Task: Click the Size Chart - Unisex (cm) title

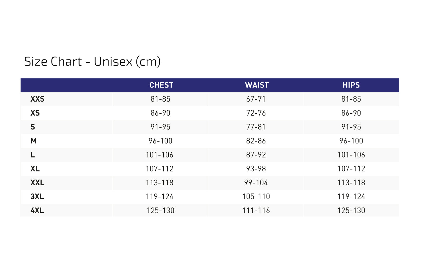Action: (92, 62)
